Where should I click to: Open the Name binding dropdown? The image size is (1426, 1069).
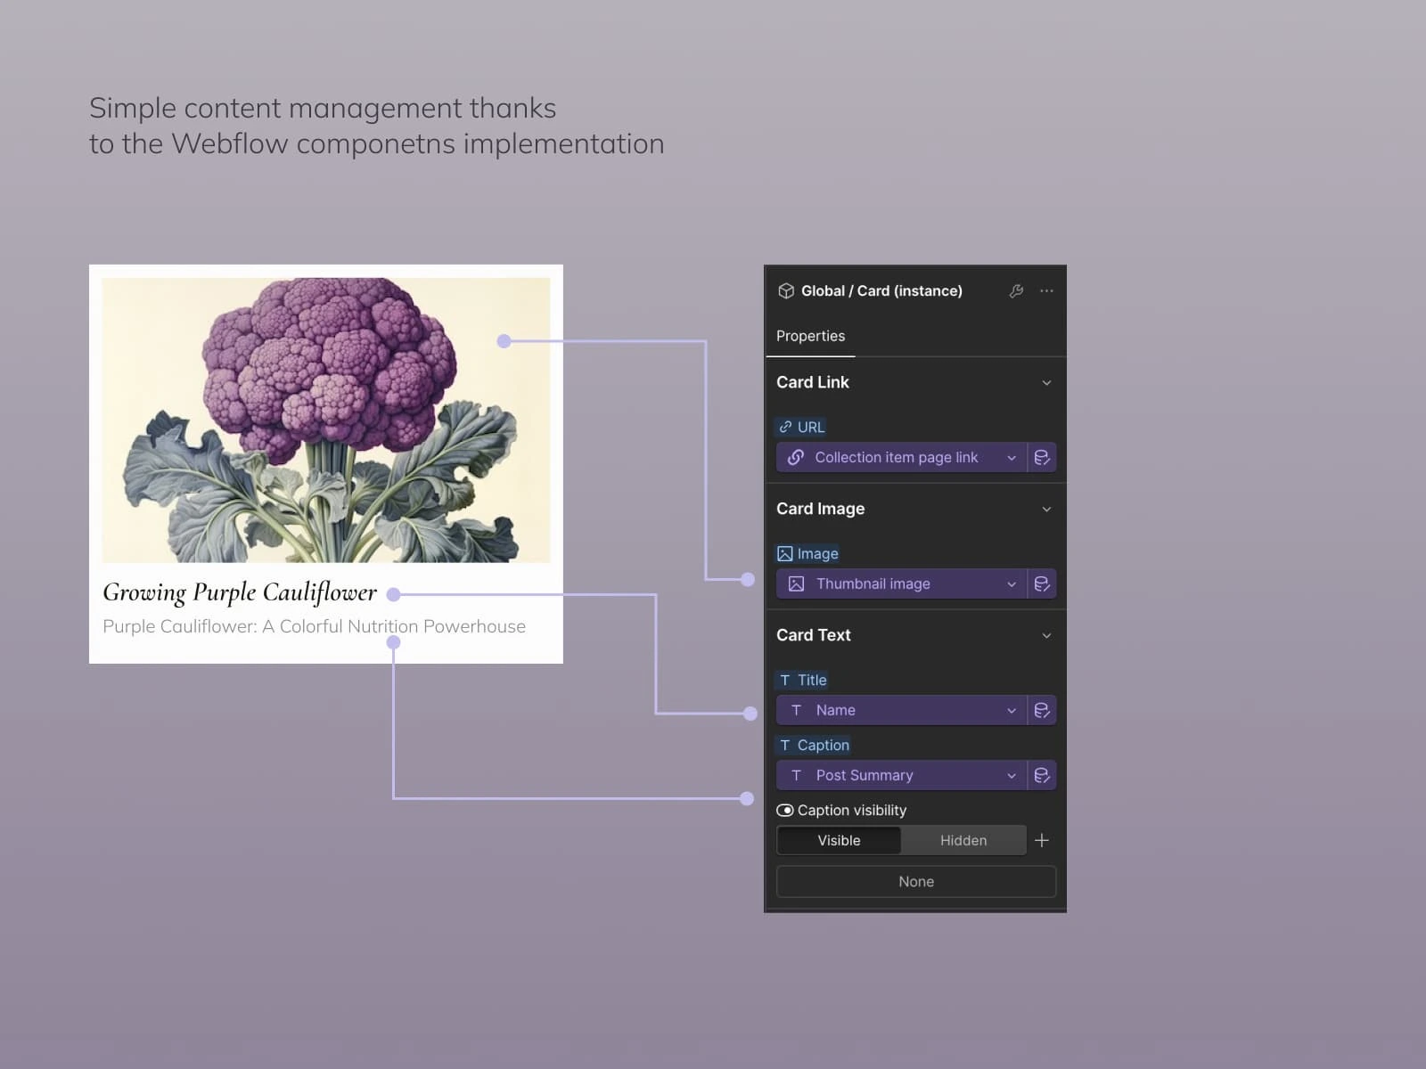(x=1011, y=710)
